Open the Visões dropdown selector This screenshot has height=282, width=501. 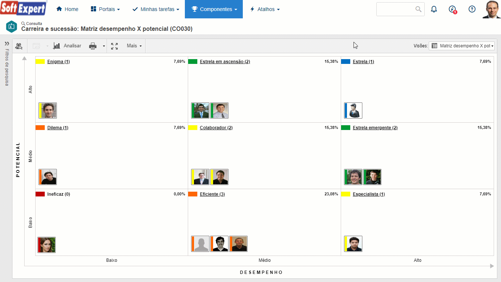pos(462,46)
